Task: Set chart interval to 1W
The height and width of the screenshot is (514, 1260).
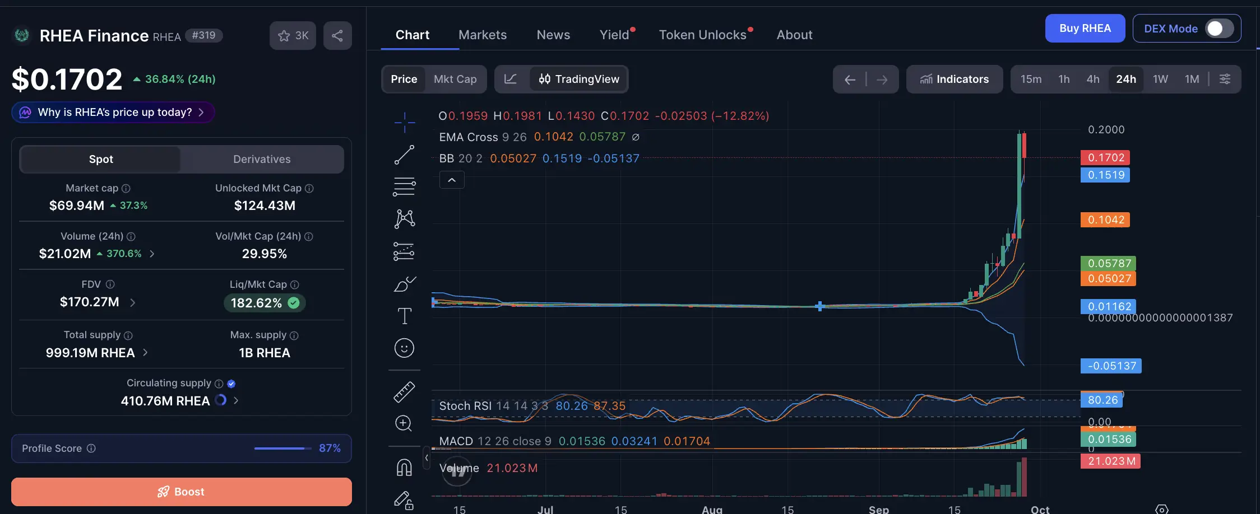Action: coord(1160,79)
